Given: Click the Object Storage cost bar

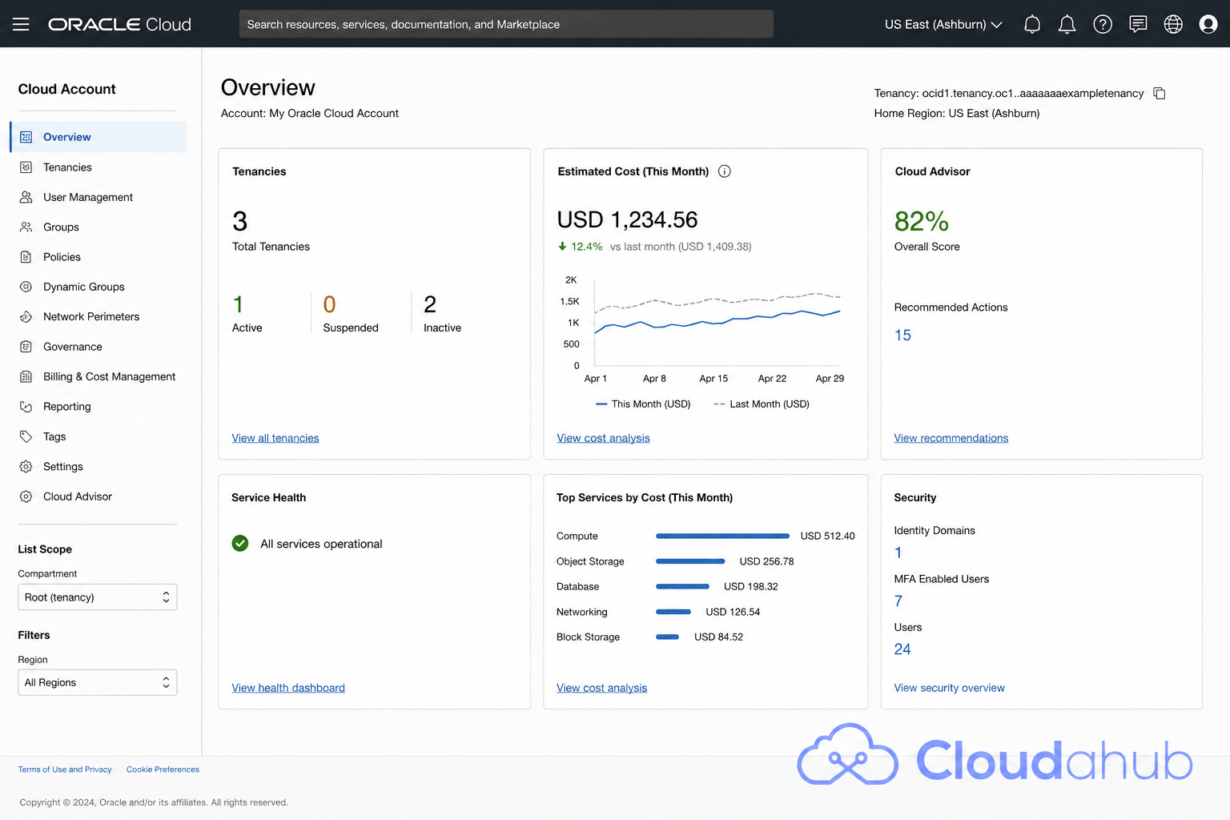Looking at the screenshot, I should coord(690,561).
